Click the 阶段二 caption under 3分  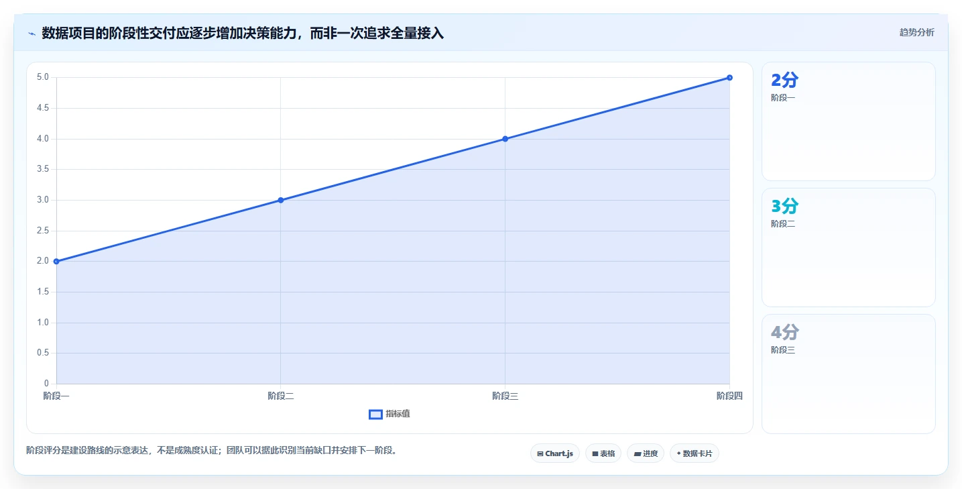(x=783, y=224)
